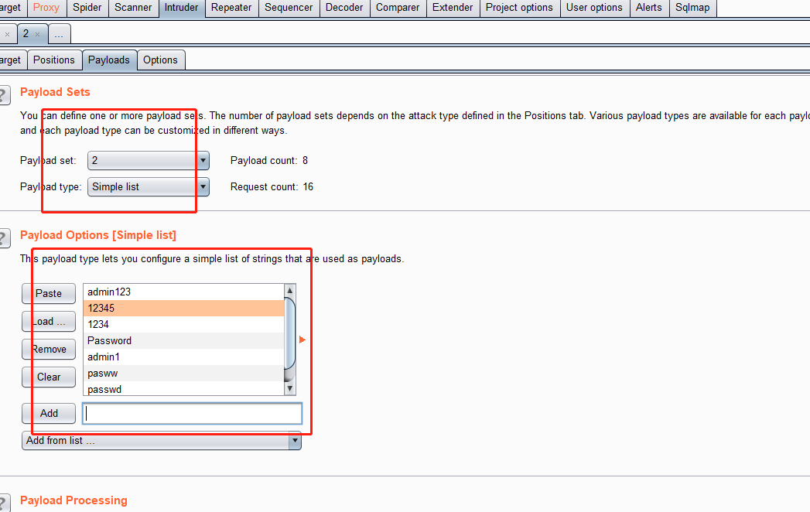Remove the selected payload entry

pyautogui.click(x=49, y=350)
